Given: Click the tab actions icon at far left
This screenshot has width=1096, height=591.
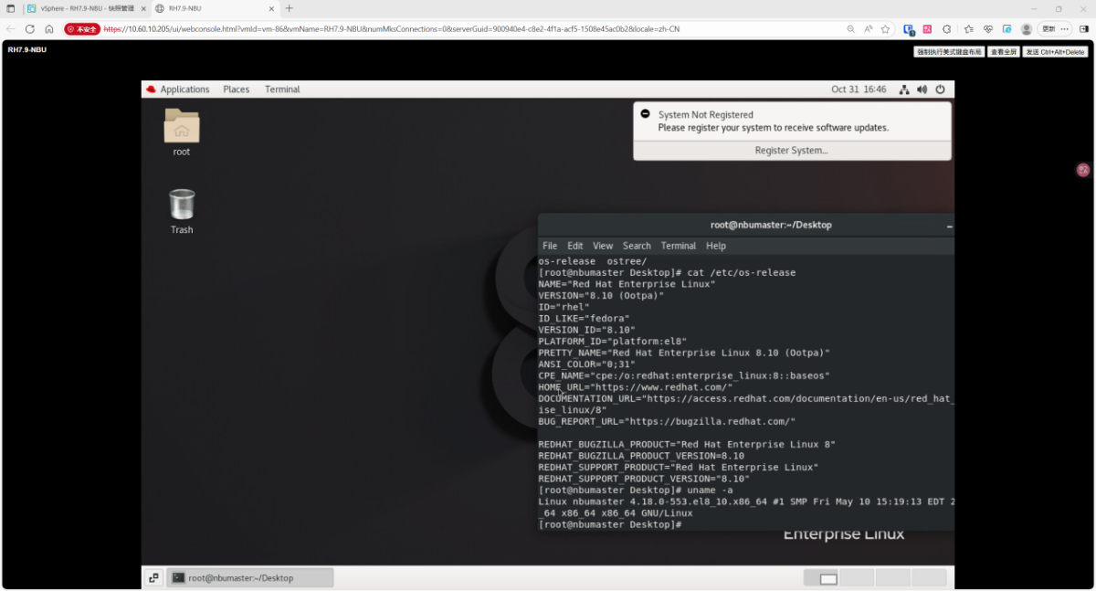Looking at the screenshot, I should pyautogui.click(x=10, y=8).
